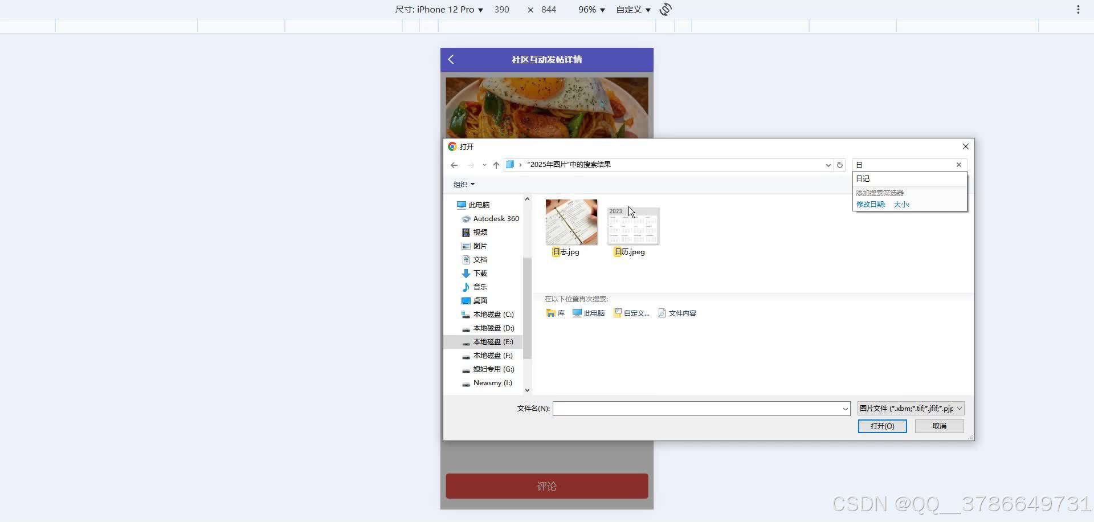Open the image file type filter dropdown
The image size is (1094, 522).
tap(910, 408)
